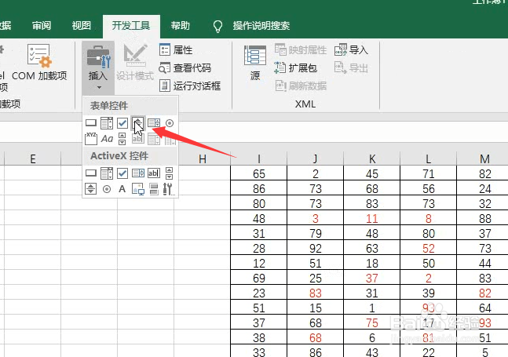Switch to the 视图 tab

click(x=82, y=26)
